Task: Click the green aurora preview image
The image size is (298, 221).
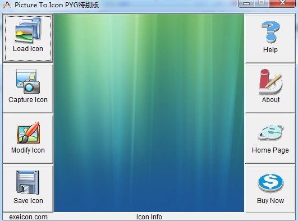Action: (149, 113)
